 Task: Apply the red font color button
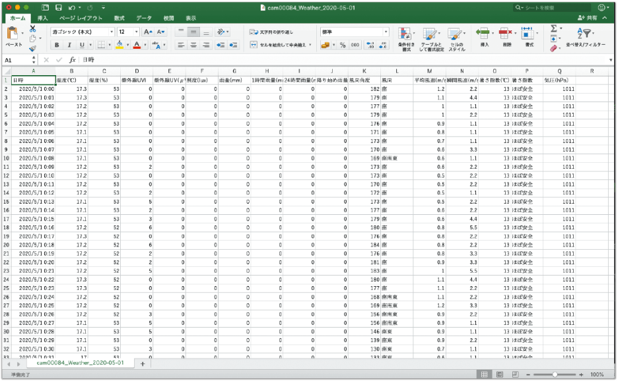pos(137,45)
